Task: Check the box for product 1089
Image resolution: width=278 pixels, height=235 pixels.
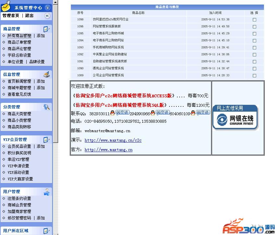Action: pos(254,76)
